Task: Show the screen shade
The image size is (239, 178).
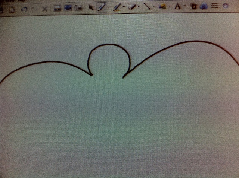Action: coord(57,8)
